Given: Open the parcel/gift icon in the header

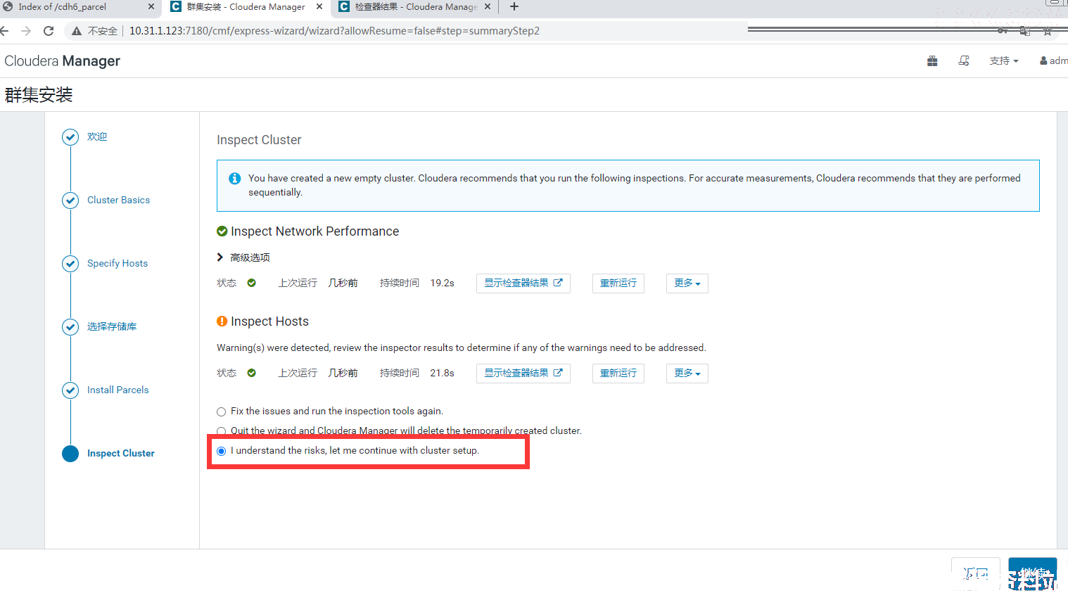Looking at the screenshot, I should tap(932, 61).
